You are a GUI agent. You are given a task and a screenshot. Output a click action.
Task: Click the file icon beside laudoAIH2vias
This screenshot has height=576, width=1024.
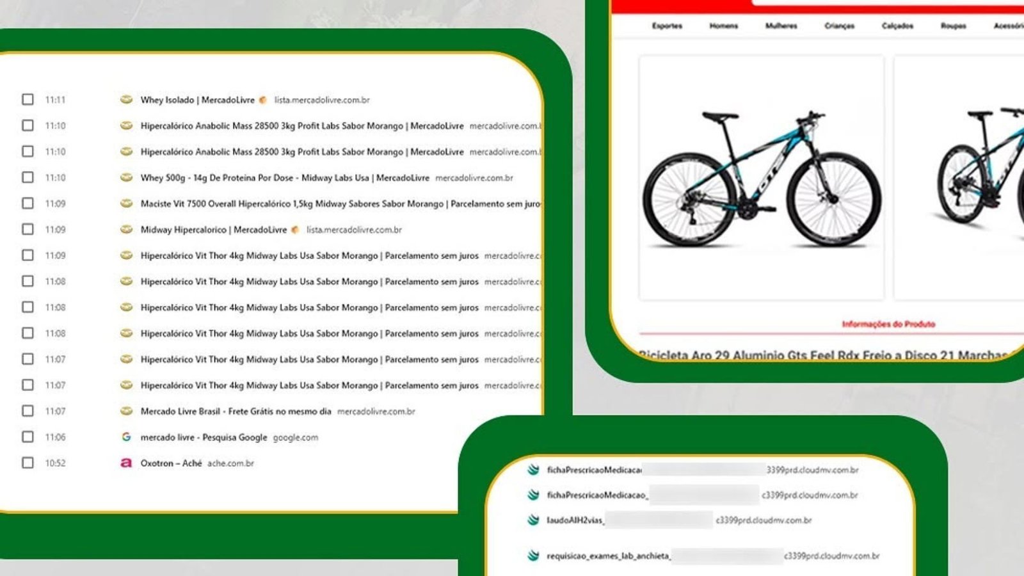[x=533, y=520]
